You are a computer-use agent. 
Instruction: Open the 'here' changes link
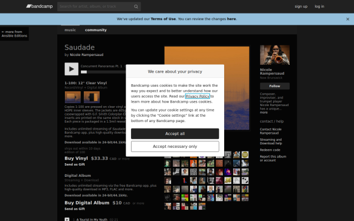coord(231,19)
